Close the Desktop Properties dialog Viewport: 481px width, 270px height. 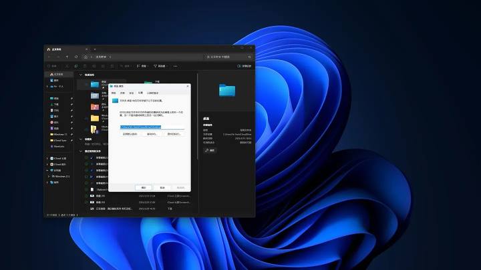[x=188, y=86]
